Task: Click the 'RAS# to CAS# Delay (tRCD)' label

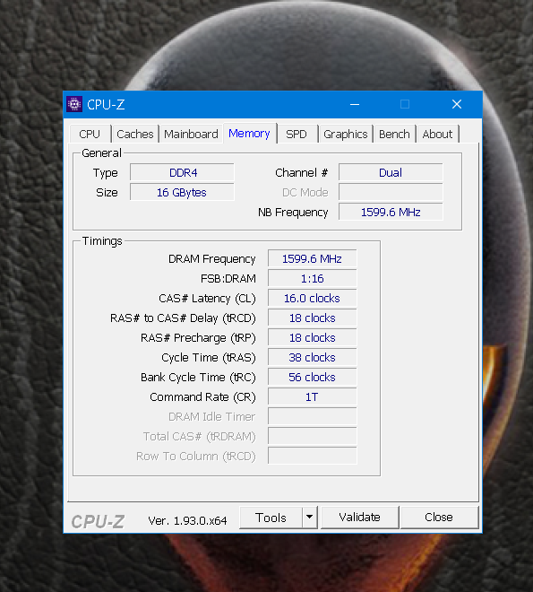Action: (x=183, y=318)
